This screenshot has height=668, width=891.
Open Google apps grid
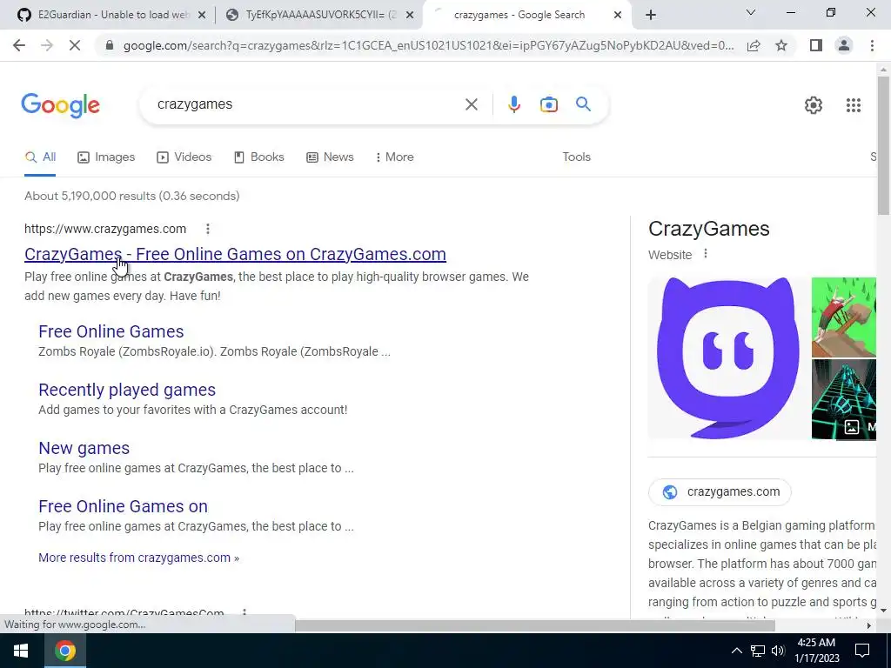tap(853, 105)
